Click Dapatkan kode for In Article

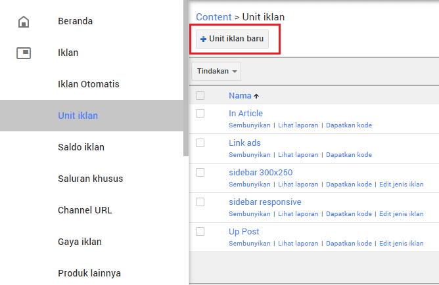(x=348, y=125)
